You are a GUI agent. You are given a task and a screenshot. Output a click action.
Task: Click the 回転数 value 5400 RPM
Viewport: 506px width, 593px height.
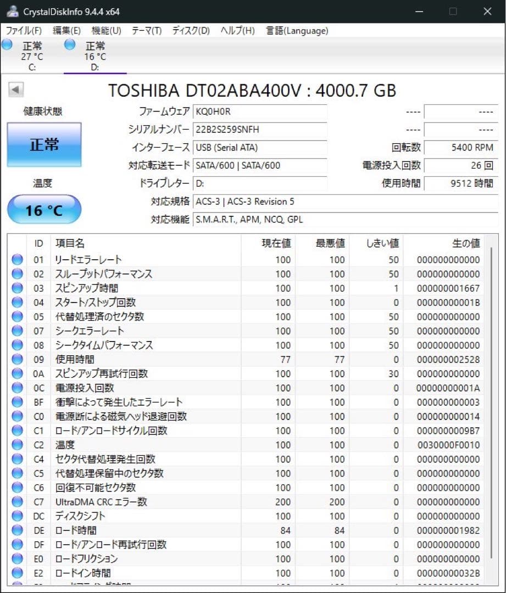(x=461, y=148)
